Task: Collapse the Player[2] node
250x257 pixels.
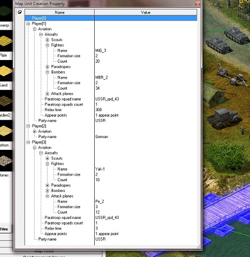Action: pos(28,126)
